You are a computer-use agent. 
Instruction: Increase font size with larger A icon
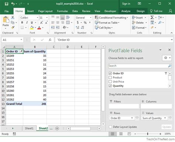coord(41,22)
